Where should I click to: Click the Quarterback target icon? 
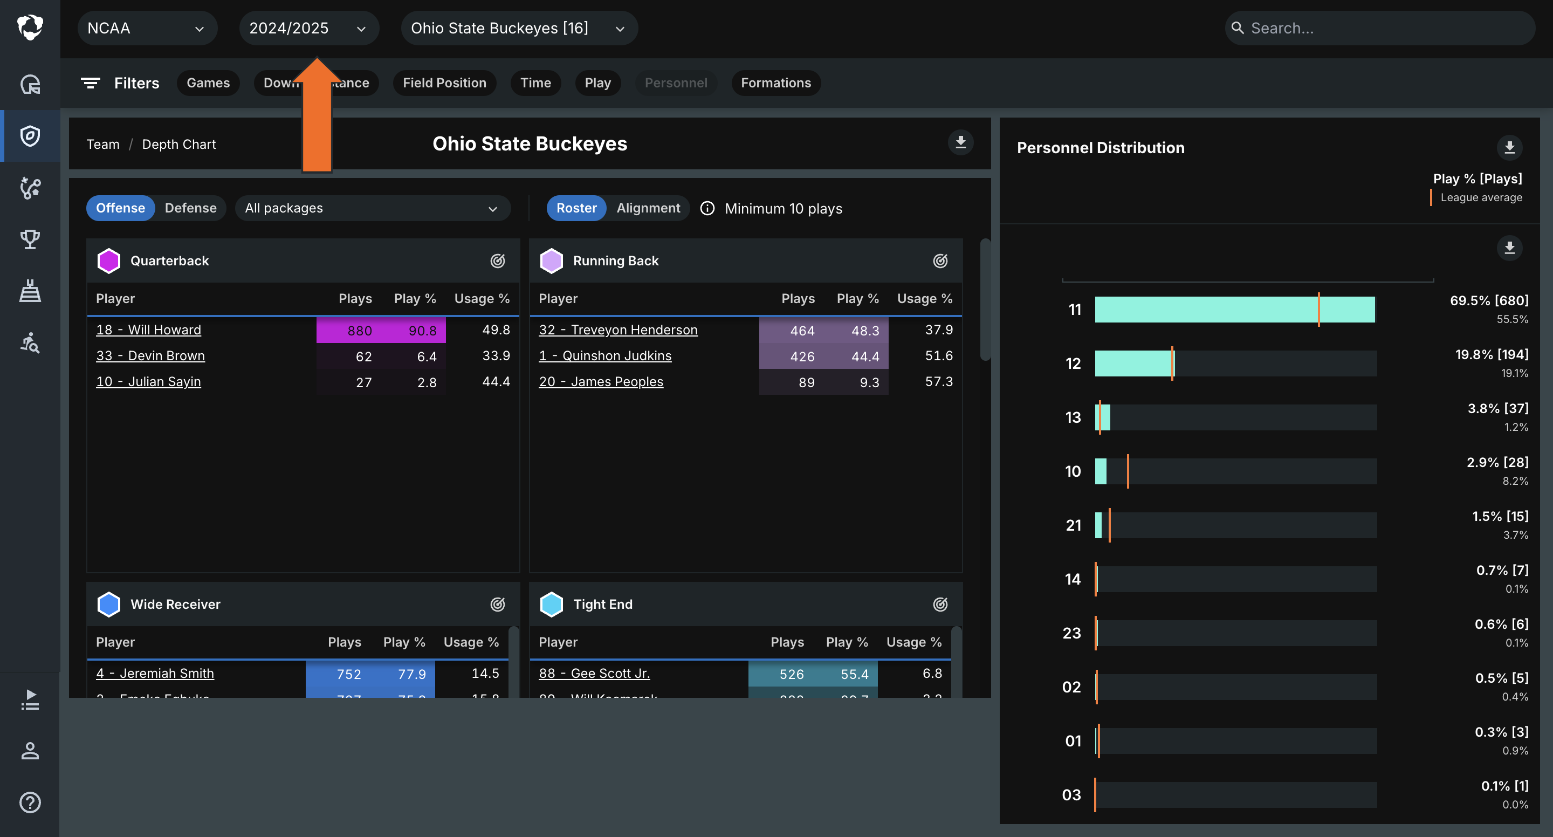click(497, 260)
